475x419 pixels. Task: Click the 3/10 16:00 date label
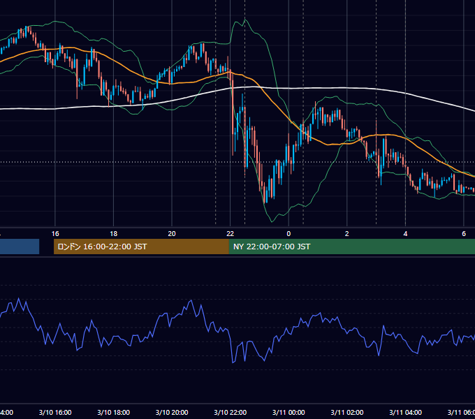(x=55, y=412)
